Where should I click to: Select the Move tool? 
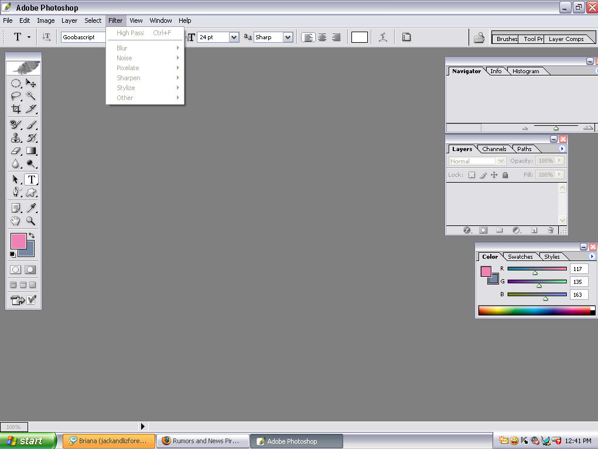tap(31, 83)
